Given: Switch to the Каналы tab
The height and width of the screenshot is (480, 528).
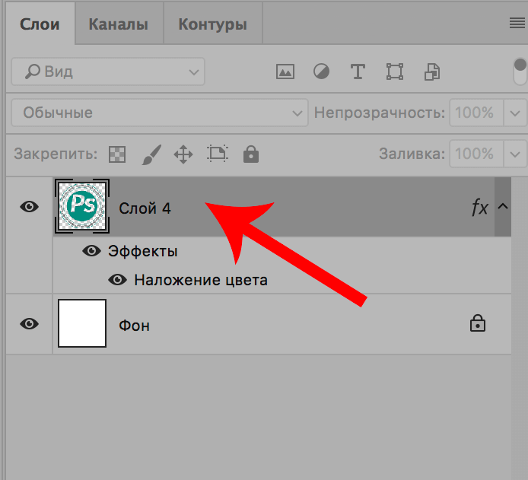Looking at the screenshot, I should click(x=118, y=24).
